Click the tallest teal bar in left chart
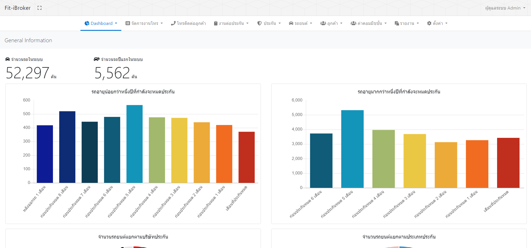The width and height of the screenshot is (531, 248). point(134,144)
